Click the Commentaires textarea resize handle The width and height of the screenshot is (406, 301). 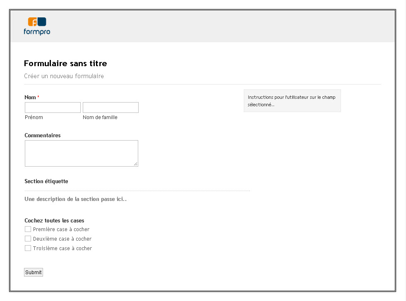coord(135,164)
